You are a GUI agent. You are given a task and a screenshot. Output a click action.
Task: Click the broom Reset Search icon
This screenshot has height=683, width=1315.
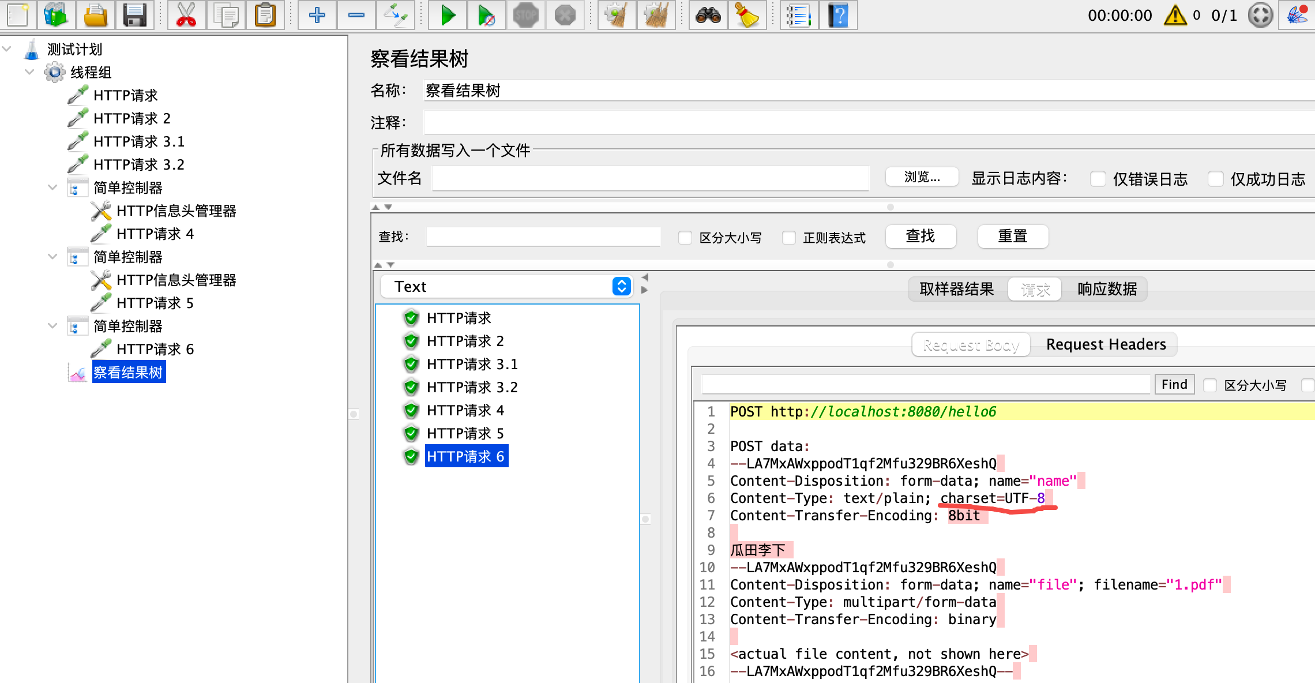746,15
